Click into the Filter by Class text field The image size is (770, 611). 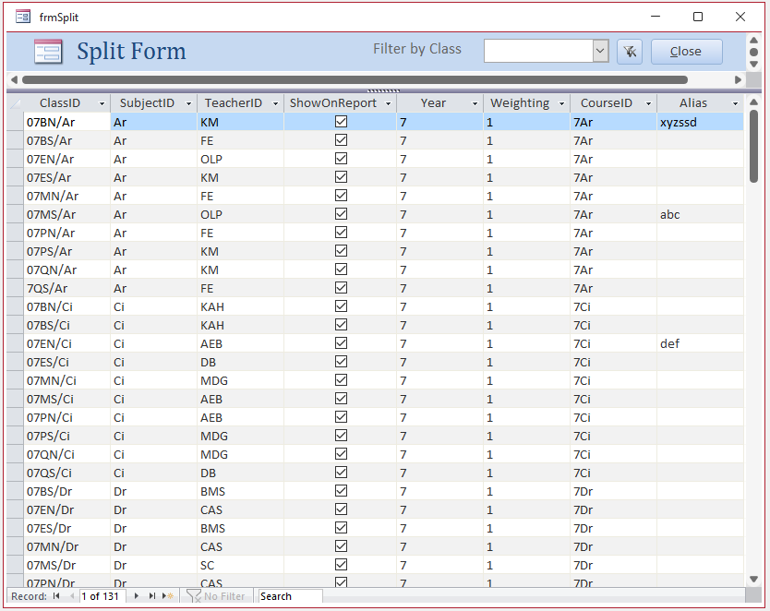click(538, 51)
